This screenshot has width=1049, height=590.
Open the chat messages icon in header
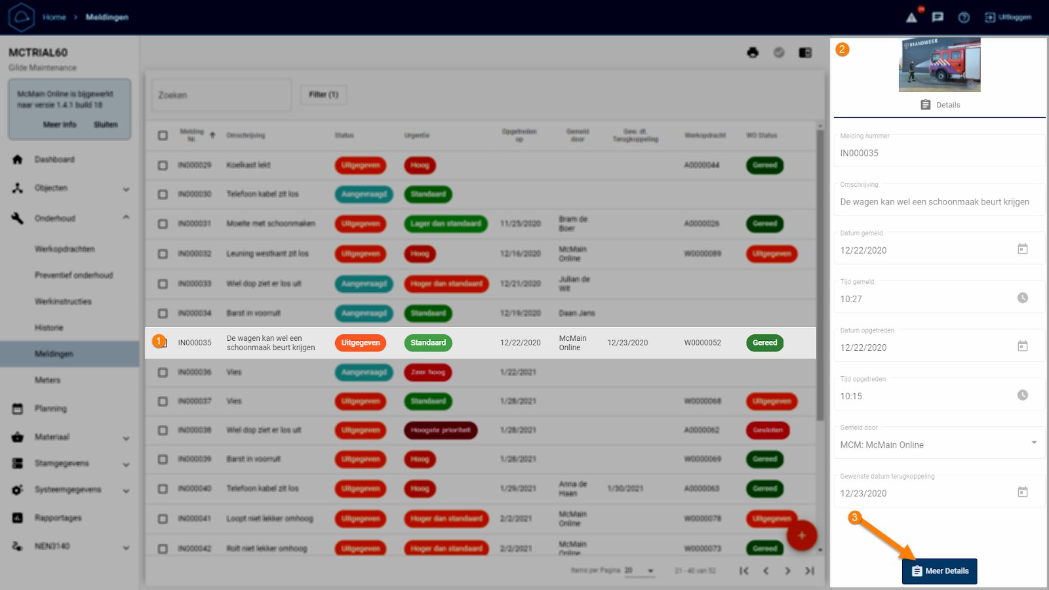[938, 17]
